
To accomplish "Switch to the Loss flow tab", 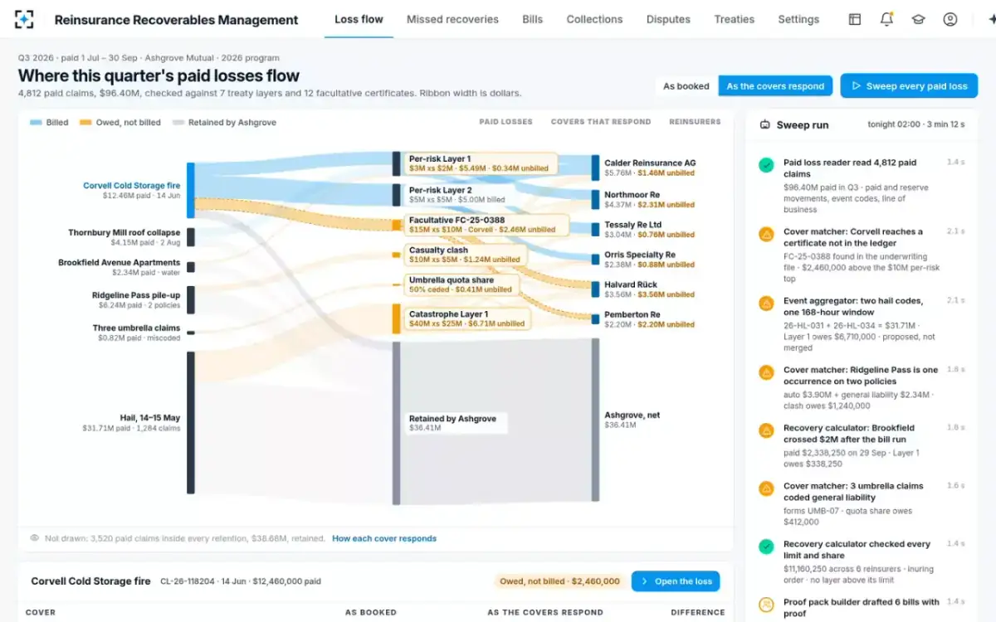I will [359, 19].
